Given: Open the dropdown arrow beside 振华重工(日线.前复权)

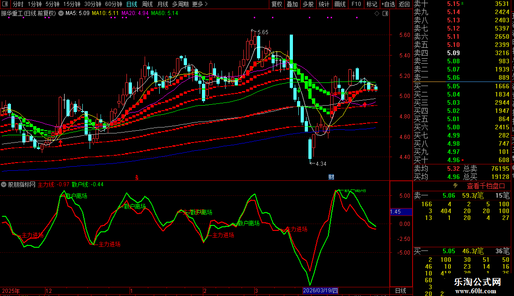Looking at the screenshot, I should point(61,14).
